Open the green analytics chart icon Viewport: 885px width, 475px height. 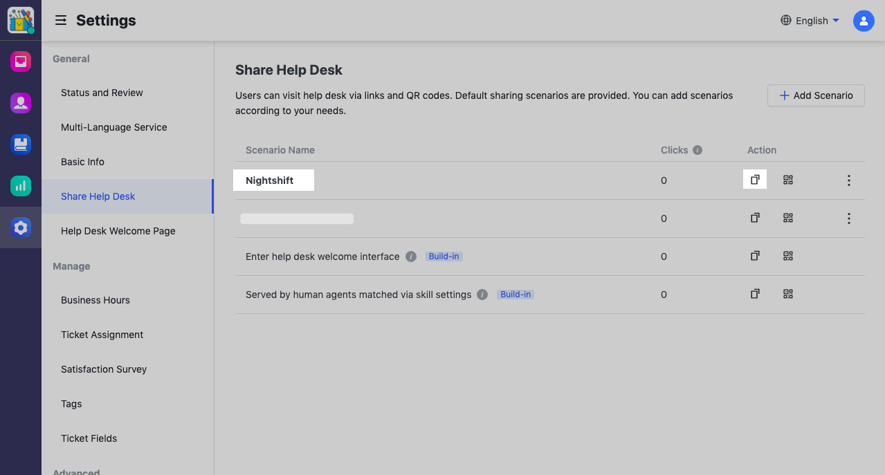[x=21, y=186]
